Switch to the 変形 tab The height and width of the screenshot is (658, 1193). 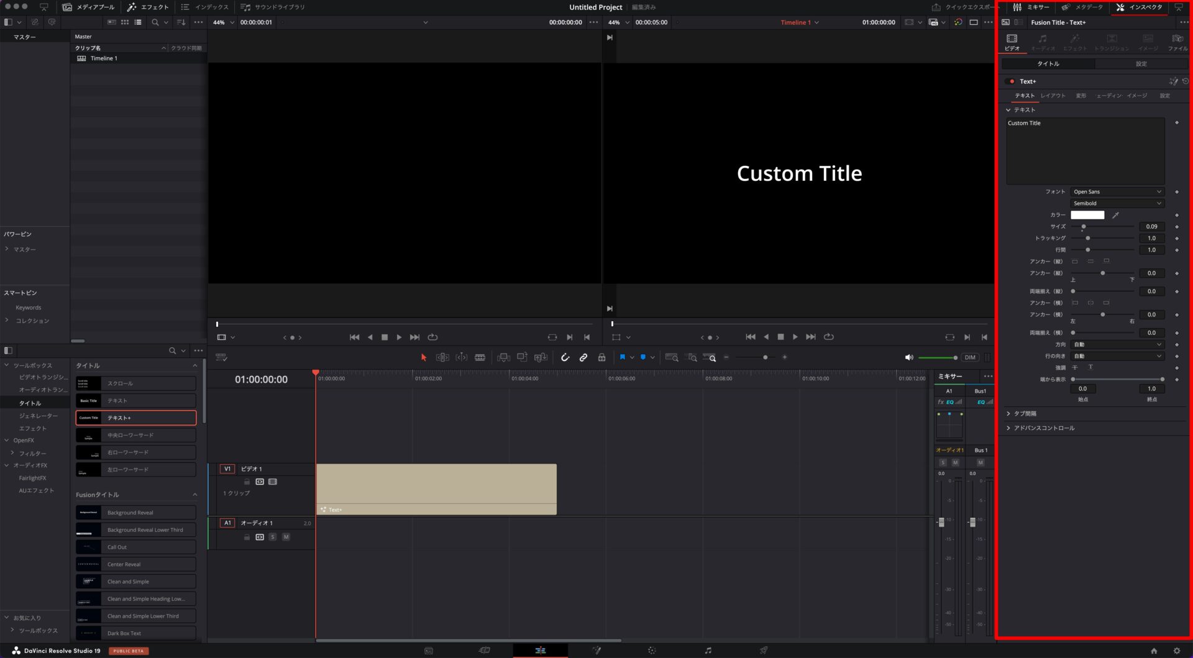click(x=1081, y=96)
